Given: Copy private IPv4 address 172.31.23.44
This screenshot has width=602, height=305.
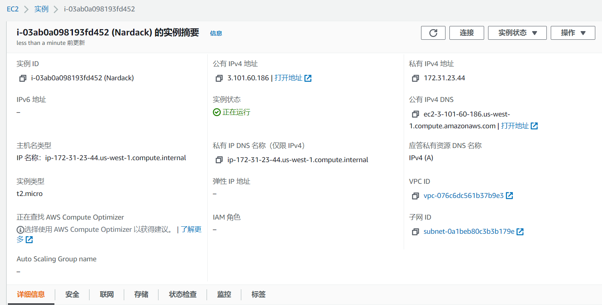Looking at the screenshot, I should [x=415, y=78].
